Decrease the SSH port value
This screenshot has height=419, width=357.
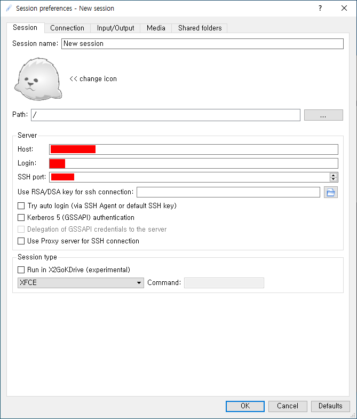pos(333,179)
